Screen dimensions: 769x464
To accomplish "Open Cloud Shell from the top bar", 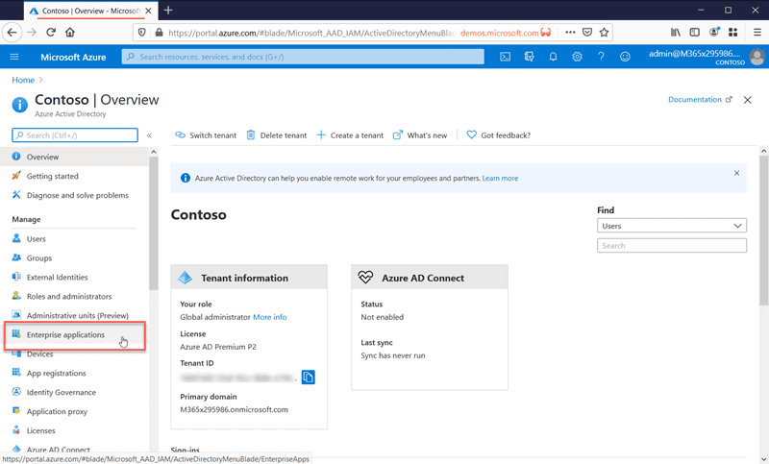I will pyautogui.click(x=506, y=58).
